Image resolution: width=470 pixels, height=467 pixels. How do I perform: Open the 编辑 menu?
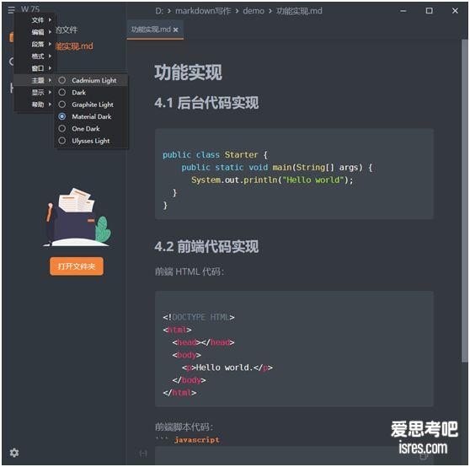click(x=35, y=32)
